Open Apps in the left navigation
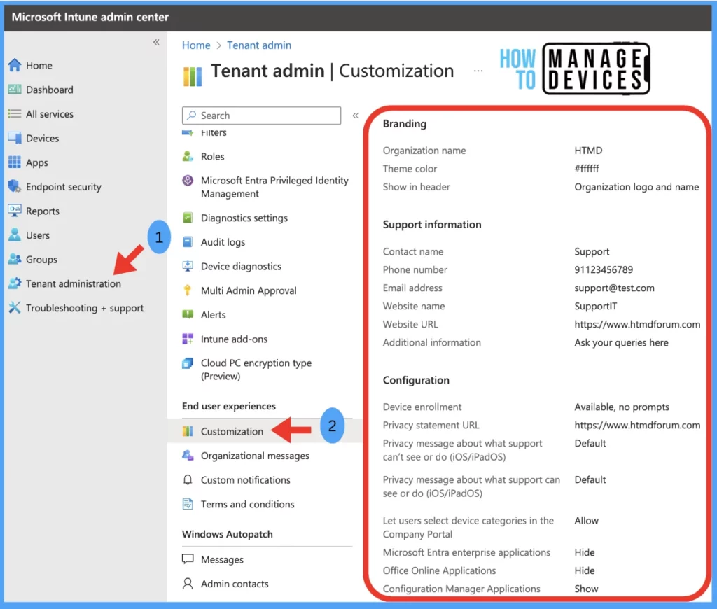 (x=36, y=162)
